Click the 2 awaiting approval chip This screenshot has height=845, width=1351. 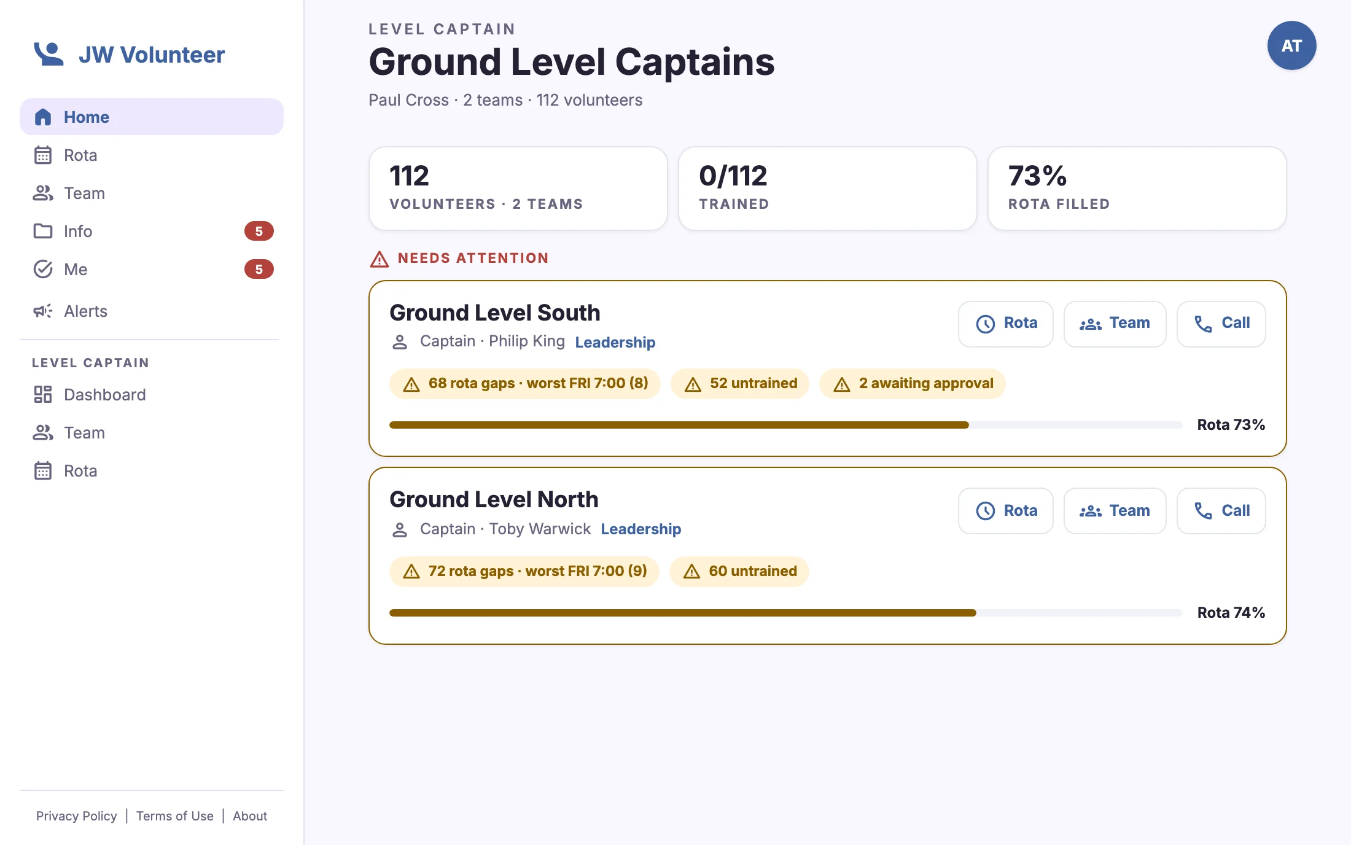click(913, 384)
